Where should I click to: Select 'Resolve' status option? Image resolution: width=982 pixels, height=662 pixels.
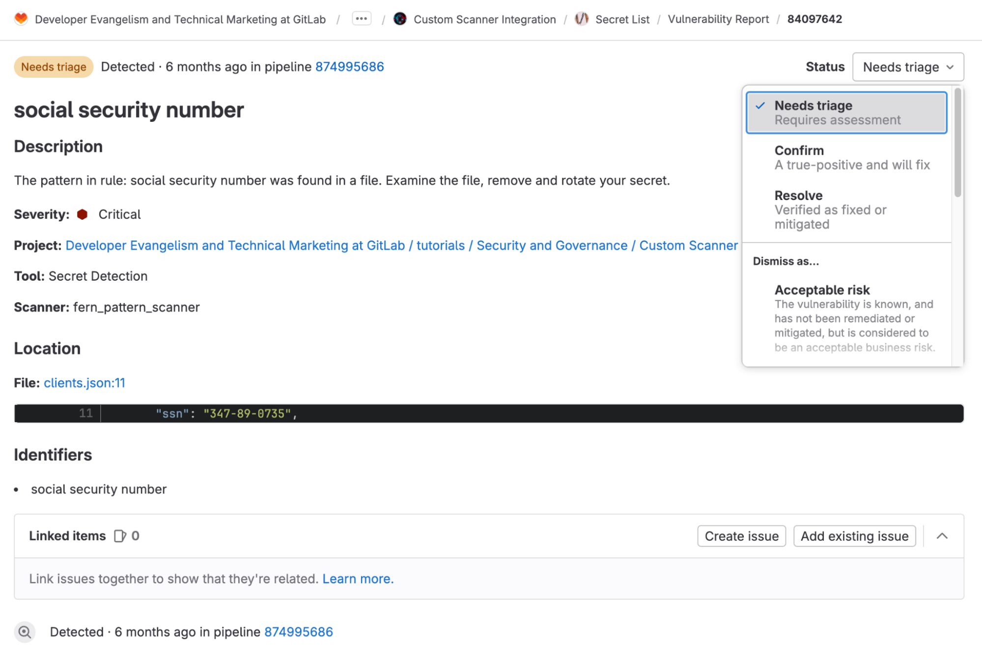point(798,195)
